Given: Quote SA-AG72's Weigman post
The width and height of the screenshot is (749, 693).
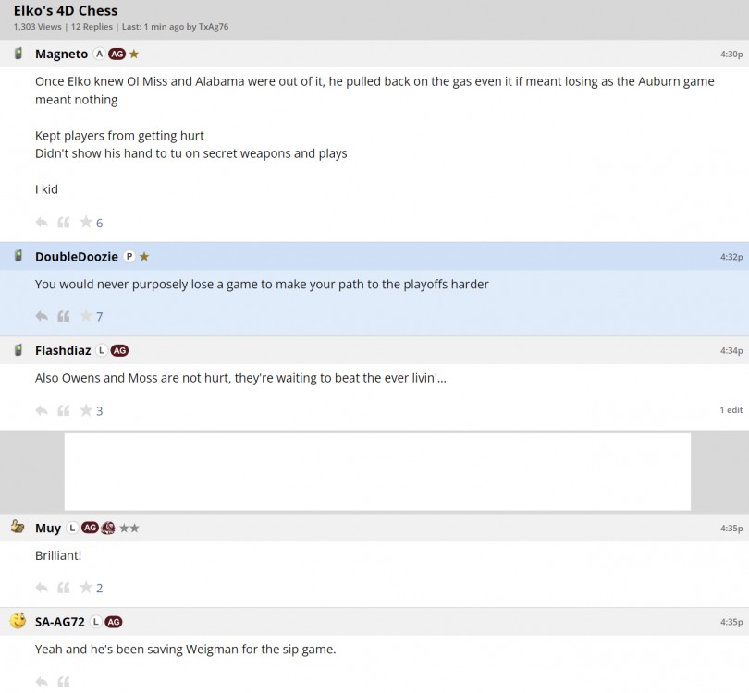Looking at the screenshot, I should point(64,682).
